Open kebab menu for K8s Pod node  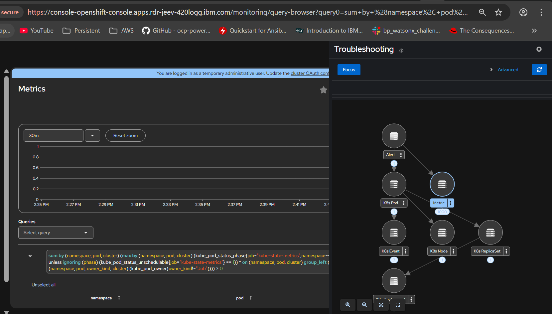(404, 203)
